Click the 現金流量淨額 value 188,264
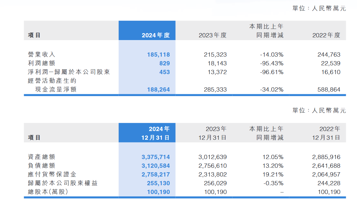 click(158, 89)
